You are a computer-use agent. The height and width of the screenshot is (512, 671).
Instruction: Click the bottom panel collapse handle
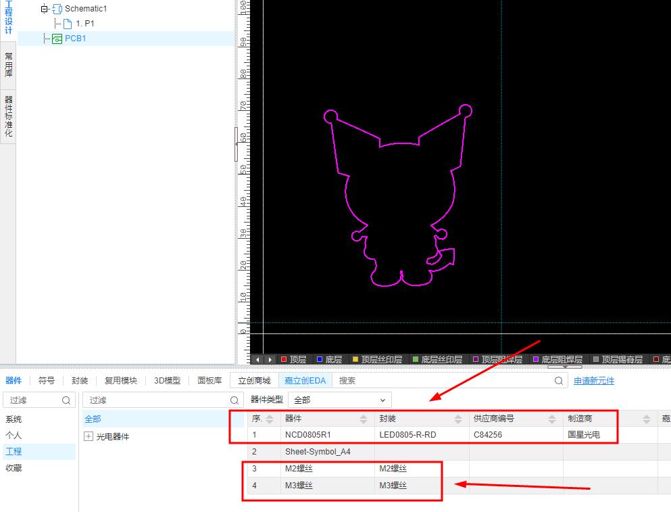pyautogui.click(x=564, y=367)
